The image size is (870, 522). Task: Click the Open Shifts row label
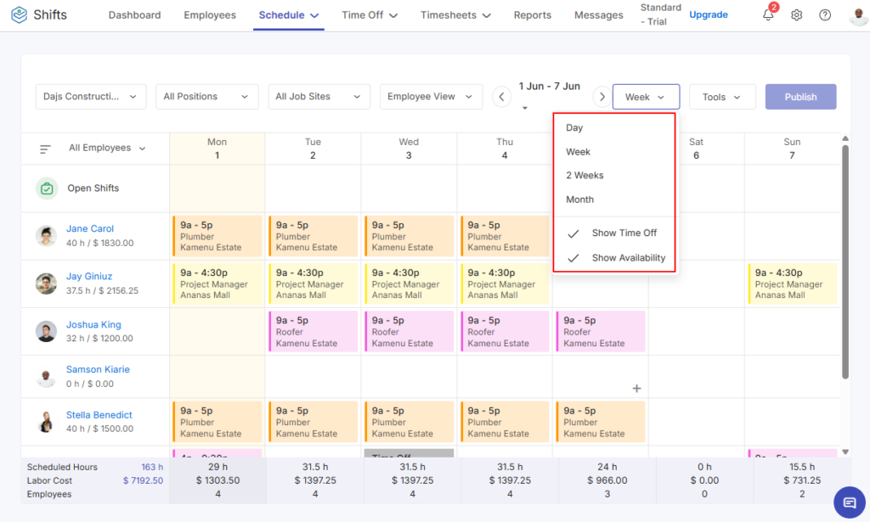(93, 188)
